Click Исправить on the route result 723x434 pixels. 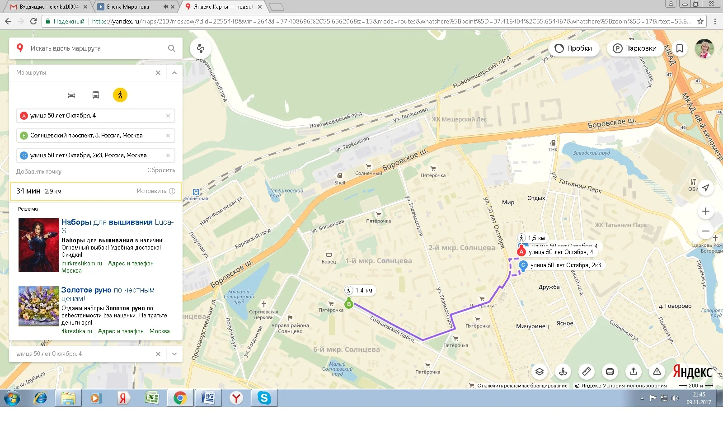click(156, 191)
